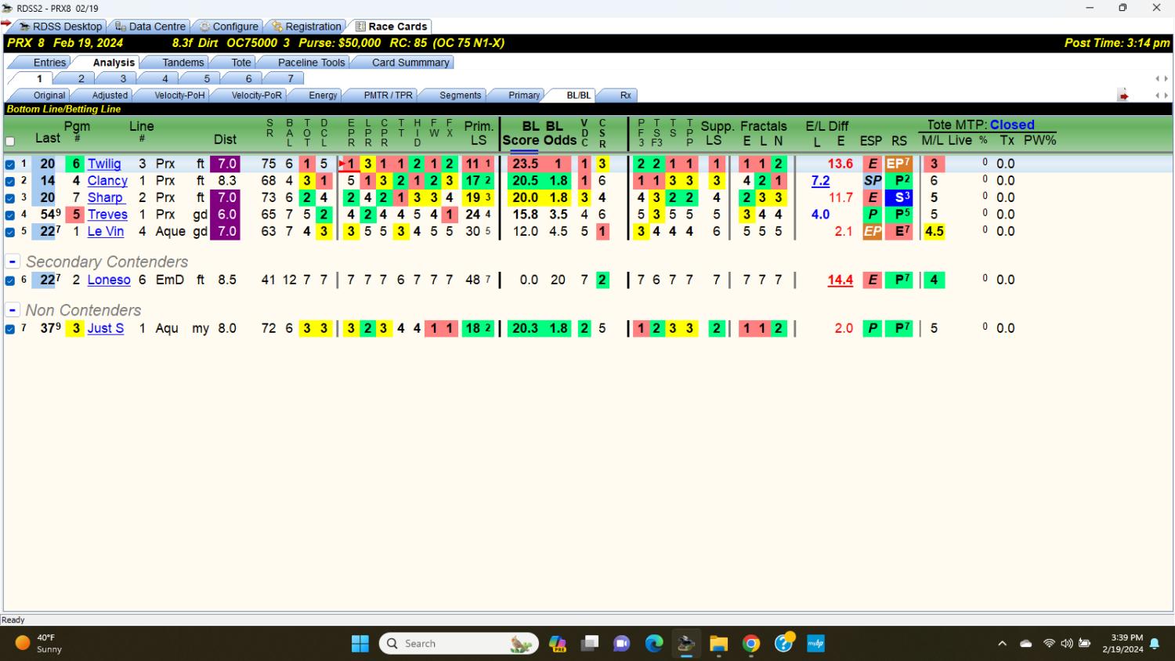Screen dimensions: 1175x661
Task: Select the purple 7.0 distance cell for Twilig
Action: point(226,164)
